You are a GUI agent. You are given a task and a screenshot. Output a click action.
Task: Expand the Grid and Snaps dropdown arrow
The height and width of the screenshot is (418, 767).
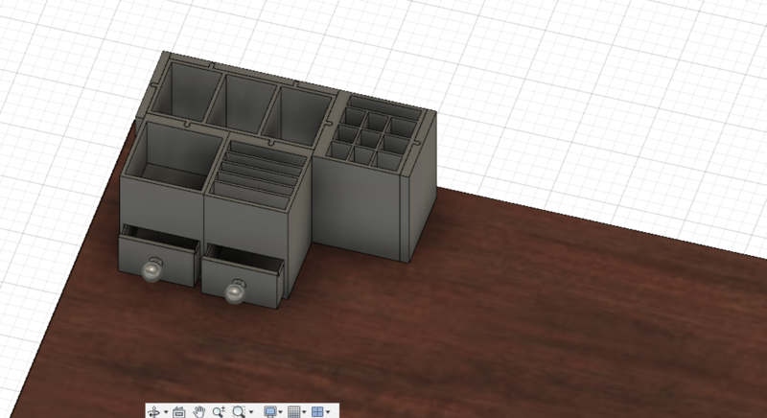coord(304,412)
